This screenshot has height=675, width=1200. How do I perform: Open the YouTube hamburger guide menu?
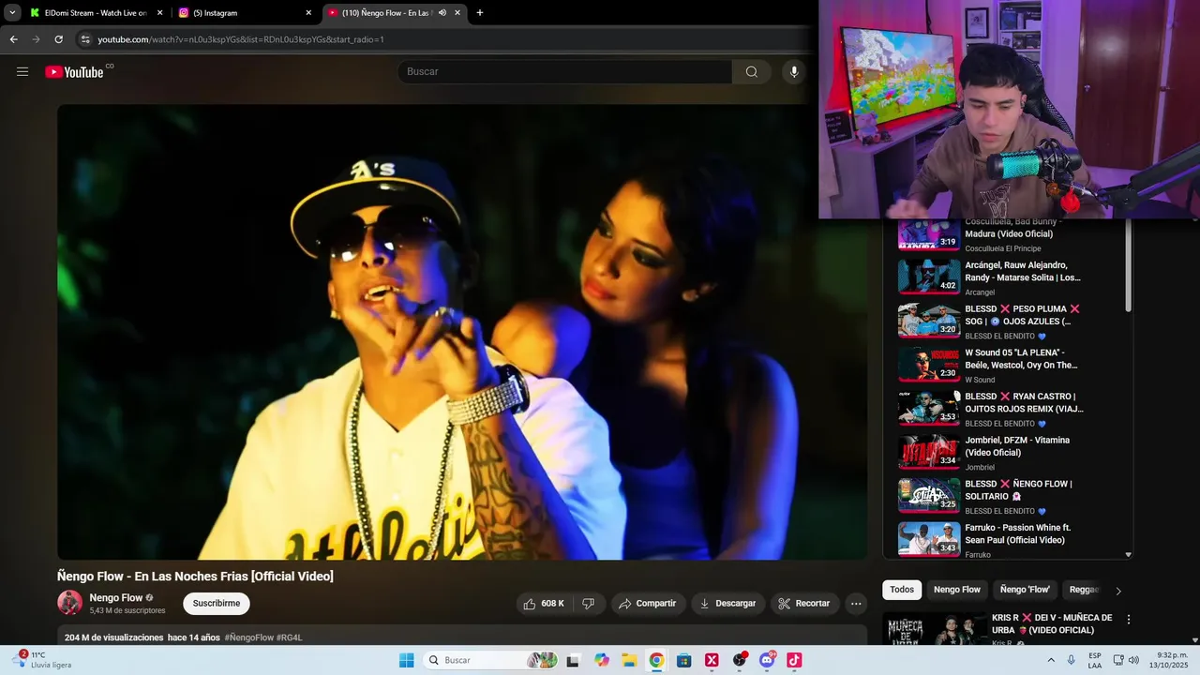pos(22,71)
